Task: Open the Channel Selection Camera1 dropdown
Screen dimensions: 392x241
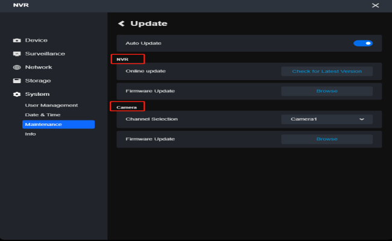Action: (x=326, y=119)
